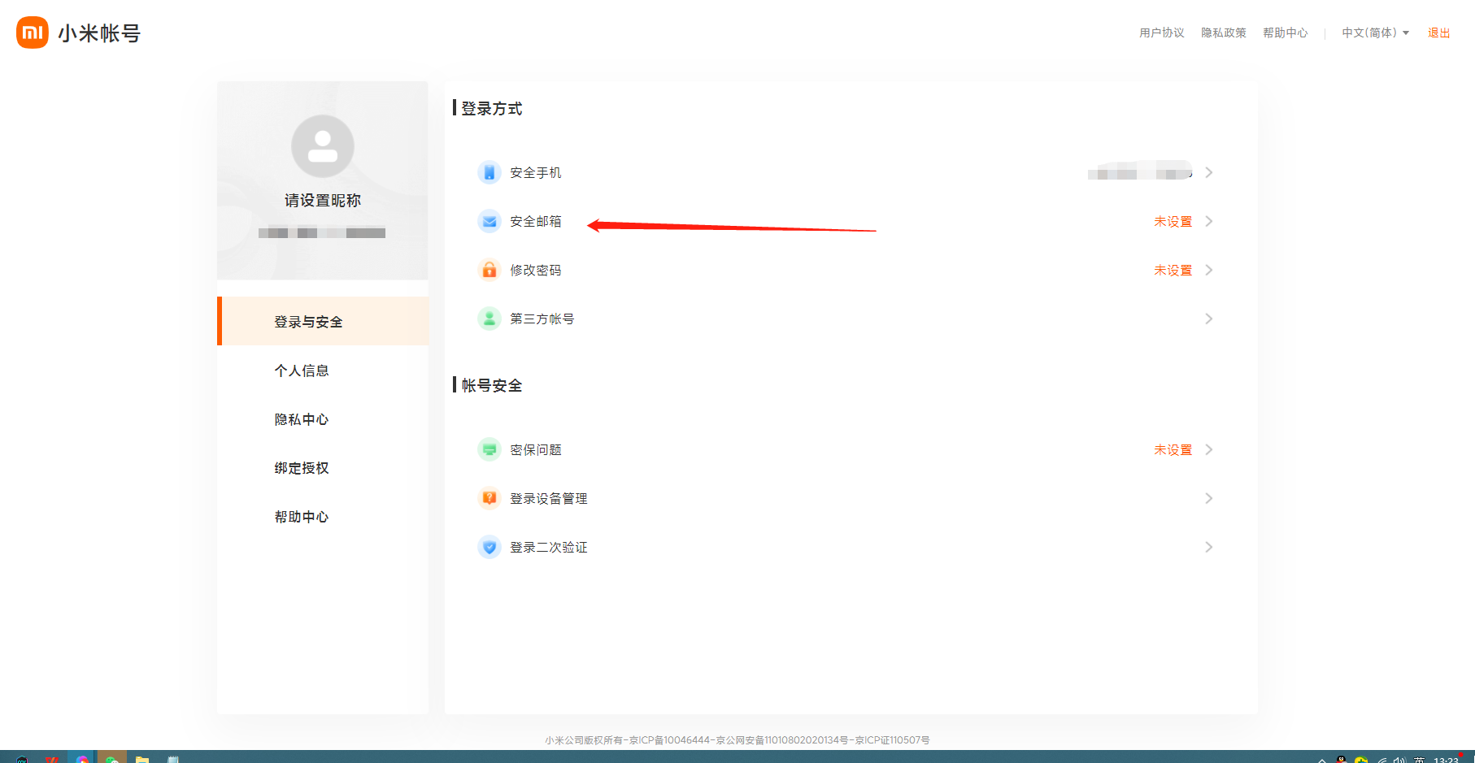The width and height of the screenshot is (1475, 763).
Task: Click 未设置 status beside 密保问题
Action: coord(1173,449)
